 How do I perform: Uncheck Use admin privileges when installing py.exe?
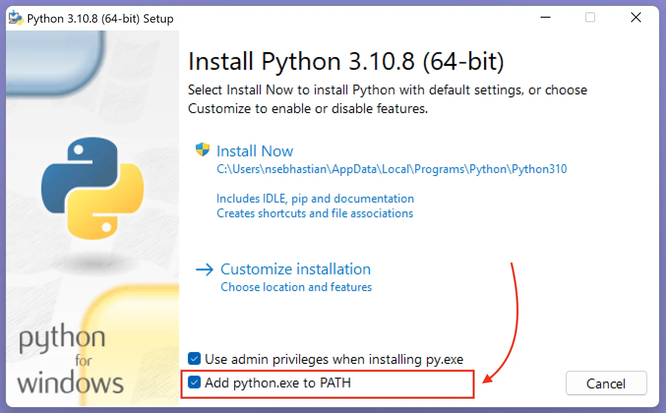(x=195, y=359)
